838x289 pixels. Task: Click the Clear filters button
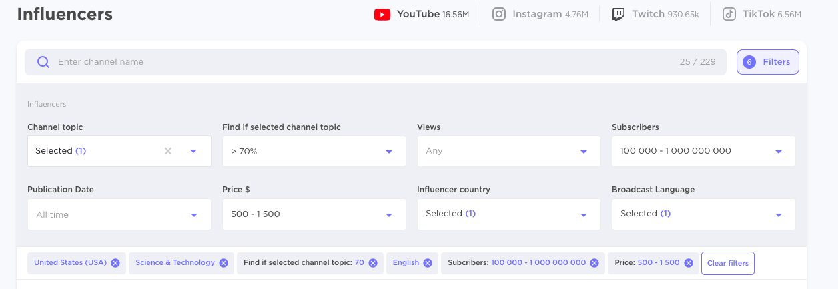(x=728, y=263)
